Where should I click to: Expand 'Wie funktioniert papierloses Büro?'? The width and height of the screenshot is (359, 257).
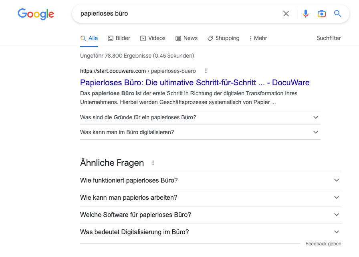[211, 181]
